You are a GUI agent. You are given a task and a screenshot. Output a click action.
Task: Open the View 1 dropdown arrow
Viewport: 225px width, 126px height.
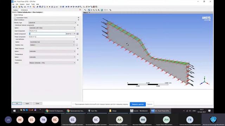[x=90, y=13]
